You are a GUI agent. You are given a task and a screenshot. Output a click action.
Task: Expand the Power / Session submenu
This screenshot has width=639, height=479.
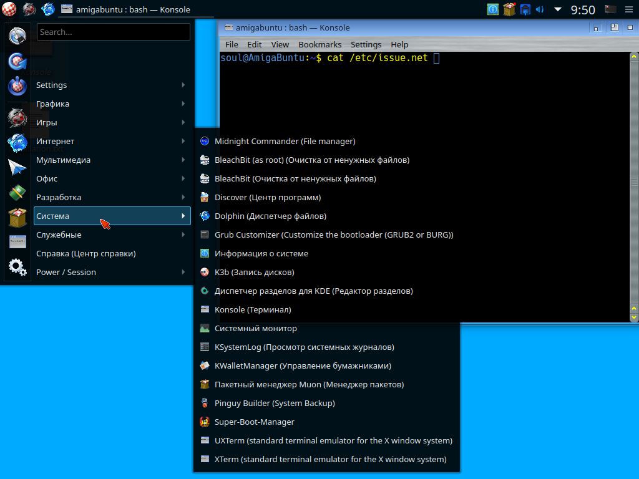pos(112,273)
